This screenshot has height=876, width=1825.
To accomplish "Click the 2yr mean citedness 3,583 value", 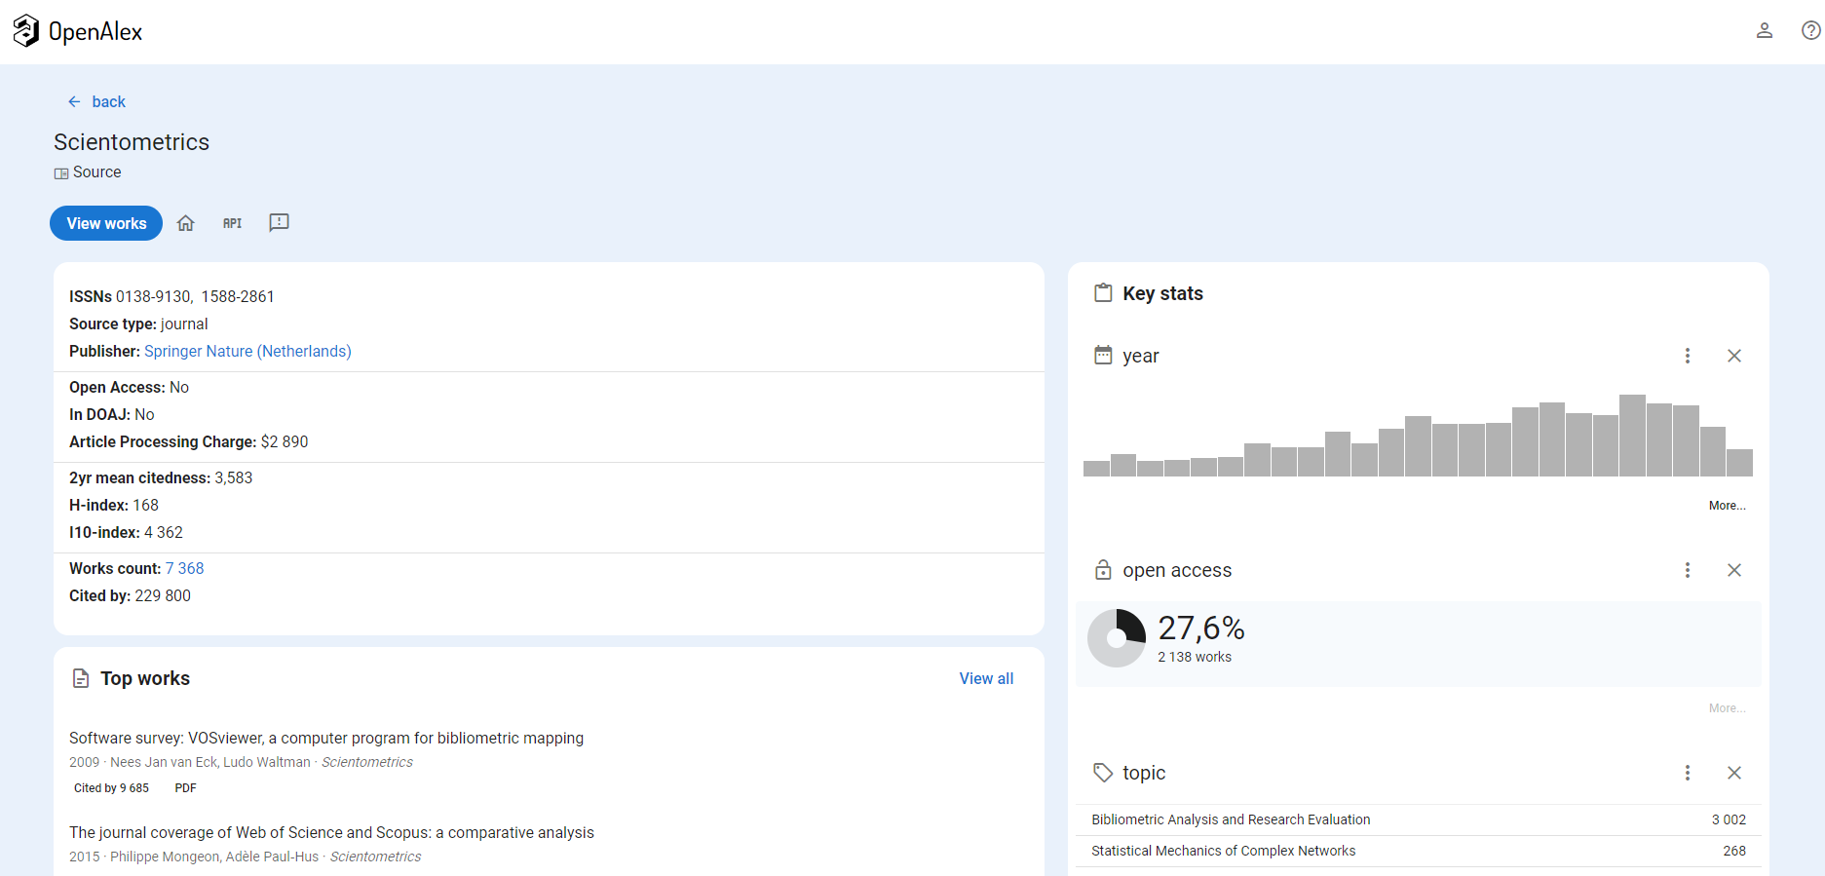I will pyautogui.click(x=234, y=477).
